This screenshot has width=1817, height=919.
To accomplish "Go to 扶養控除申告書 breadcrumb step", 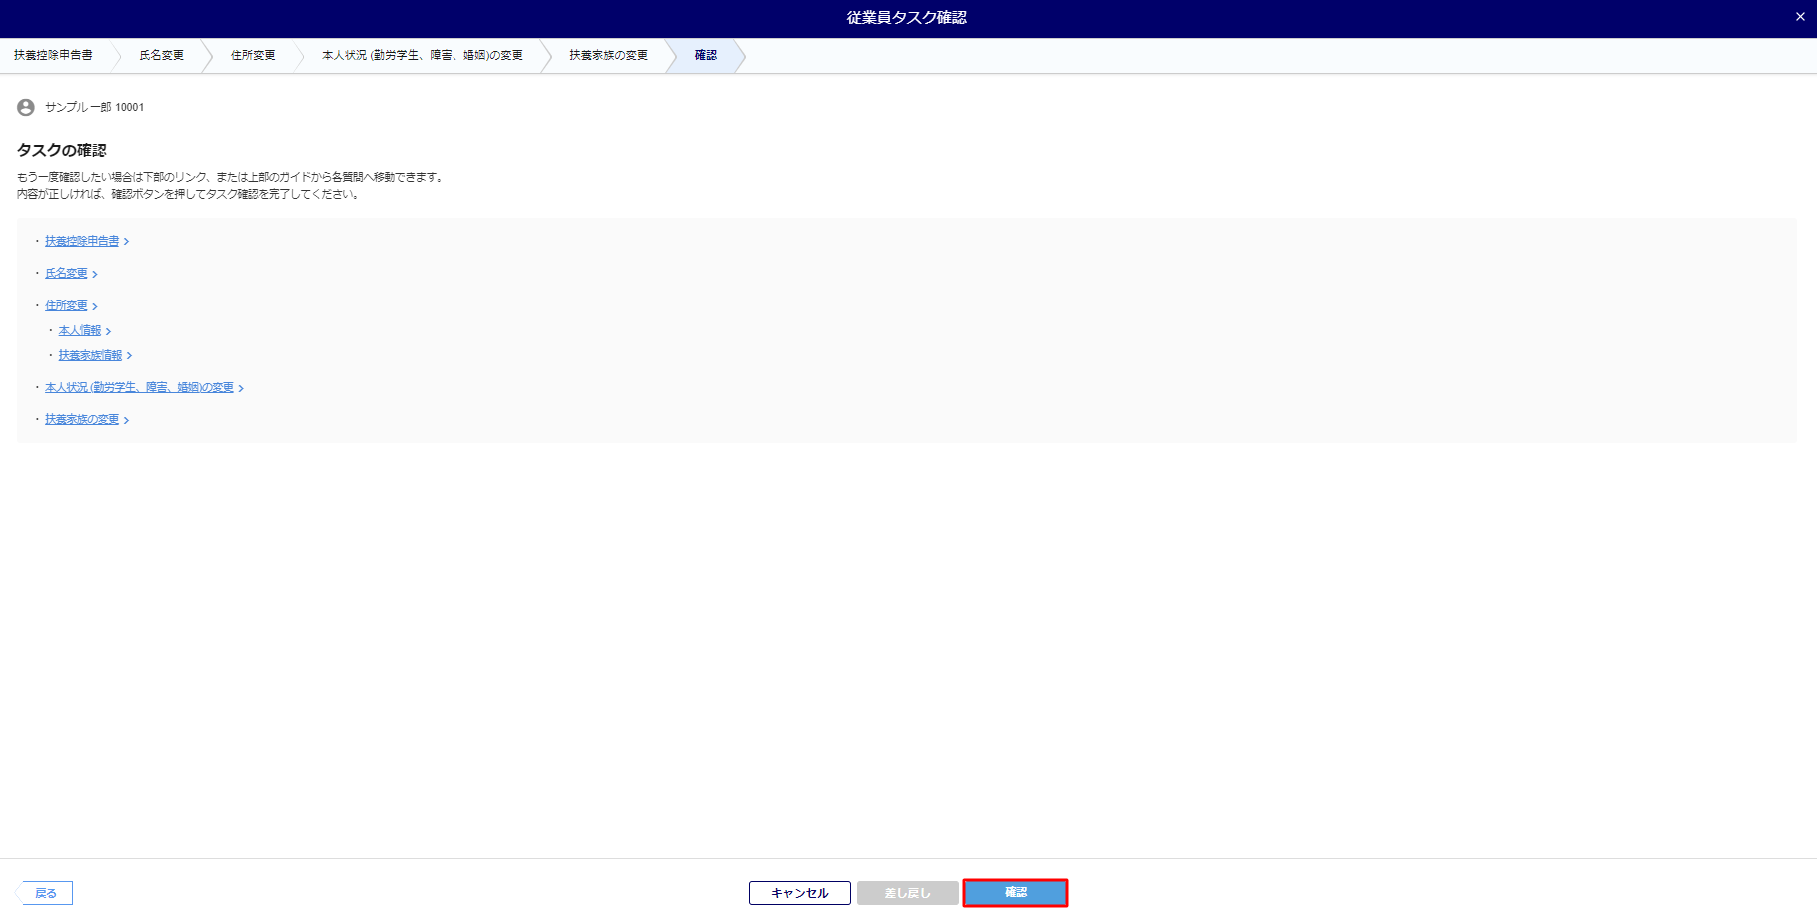I will click(53, 55).
